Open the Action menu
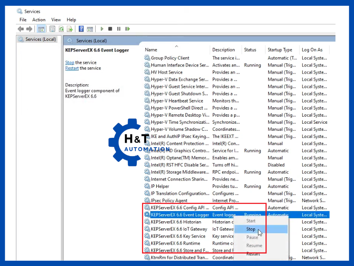Screen dimensions: 354x266 tap(38, 20)
